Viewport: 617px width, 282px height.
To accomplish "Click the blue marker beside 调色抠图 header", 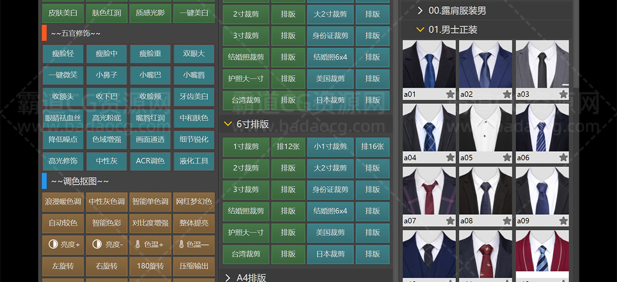I will click(x=44, y=181).
